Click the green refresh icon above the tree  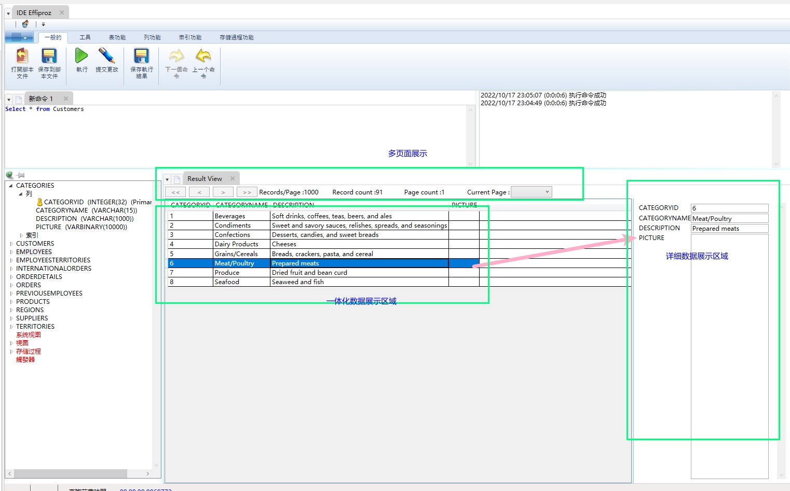click(x=10, y=175)
